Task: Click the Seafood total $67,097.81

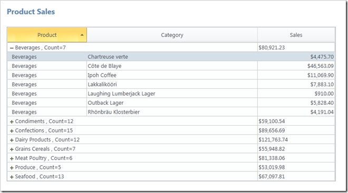Action: click(272, 177)
